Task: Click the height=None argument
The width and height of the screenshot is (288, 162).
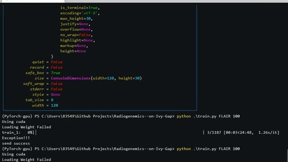Action: (73, 51)
